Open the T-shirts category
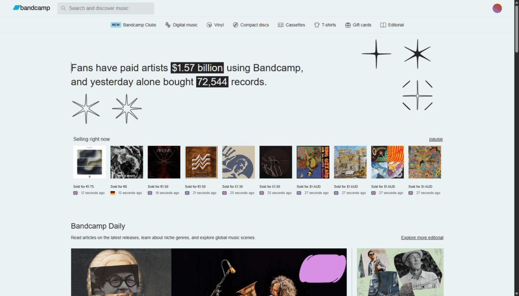Image resolution: width=519 pixels, height=296 pixels. (x=328, y=25)
